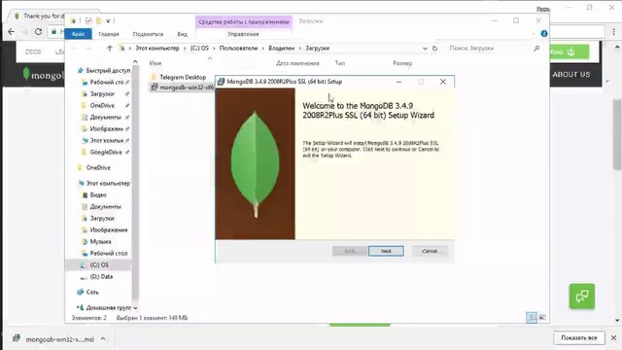Open the Поделиться ribbon tab

148,34
